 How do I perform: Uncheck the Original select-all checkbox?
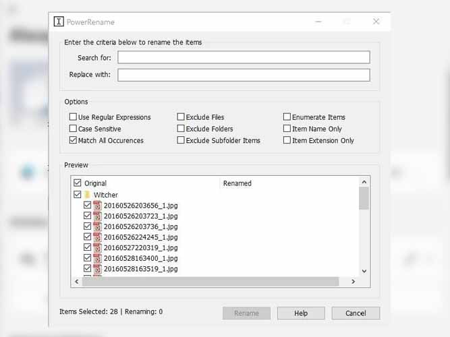(x=78, y=183)
